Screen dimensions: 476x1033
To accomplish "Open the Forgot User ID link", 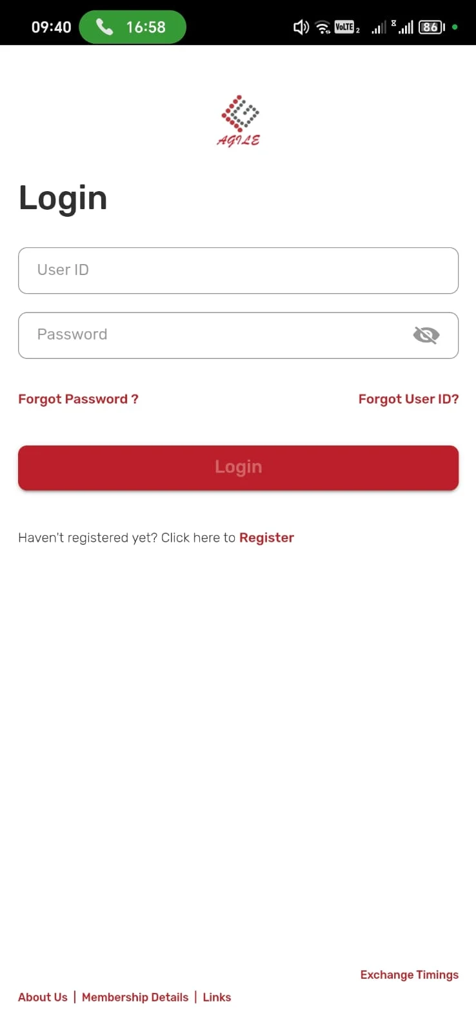I will (408, 399).
